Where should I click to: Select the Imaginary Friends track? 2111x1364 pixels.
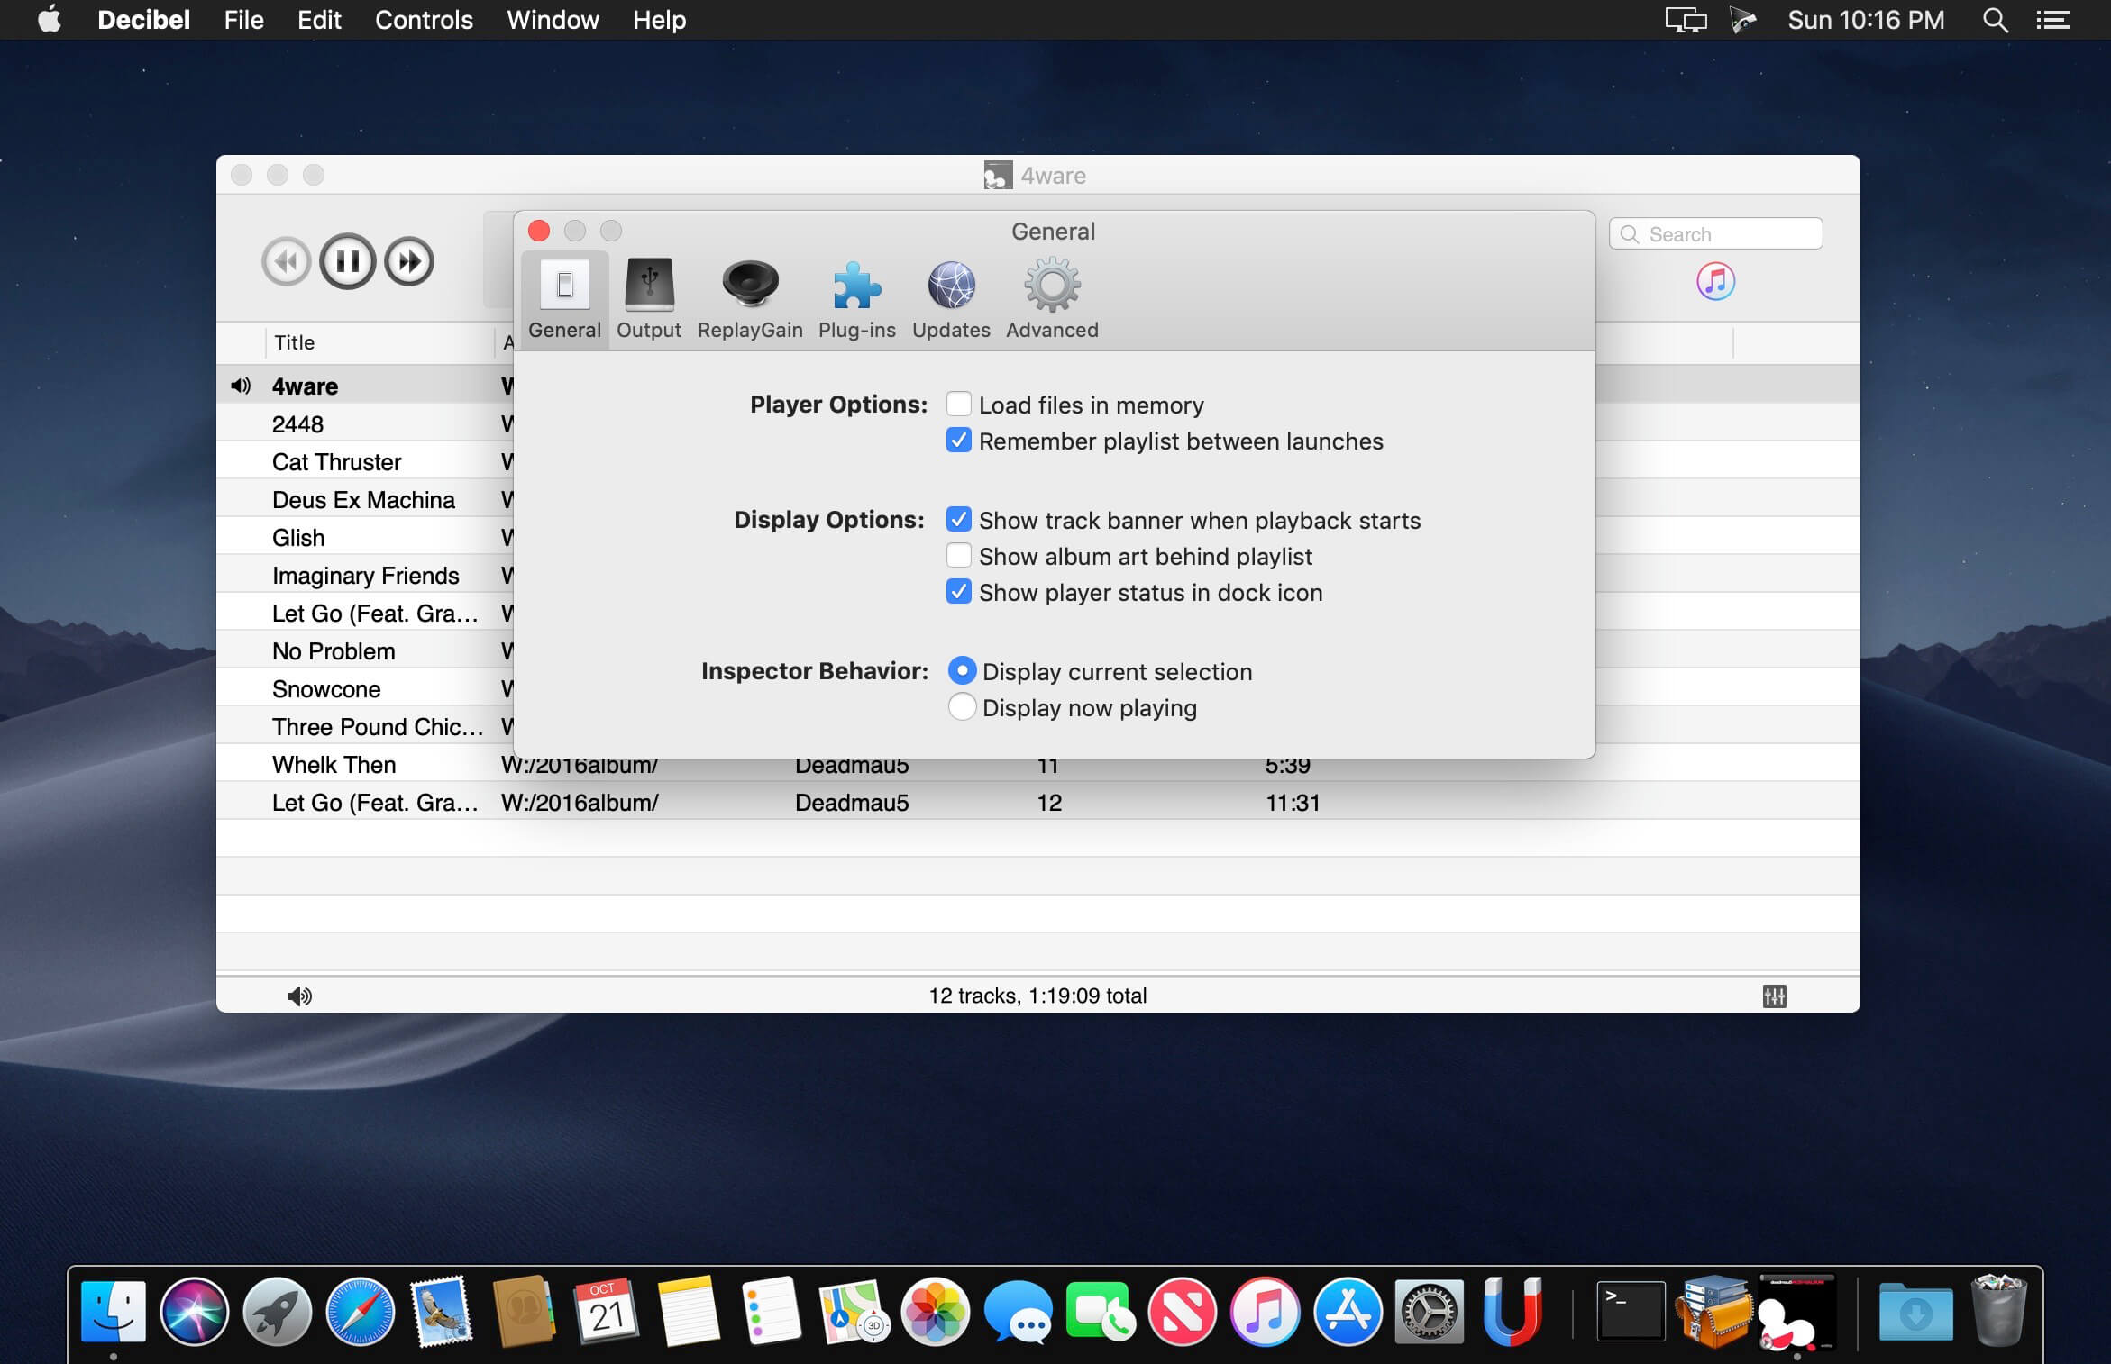(365, 576)
